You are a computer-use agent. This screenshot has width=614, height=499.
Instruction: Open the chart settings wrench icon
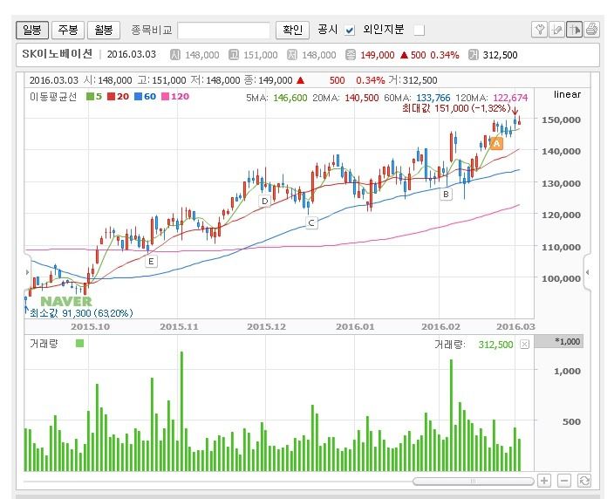(x=540, y=30)
